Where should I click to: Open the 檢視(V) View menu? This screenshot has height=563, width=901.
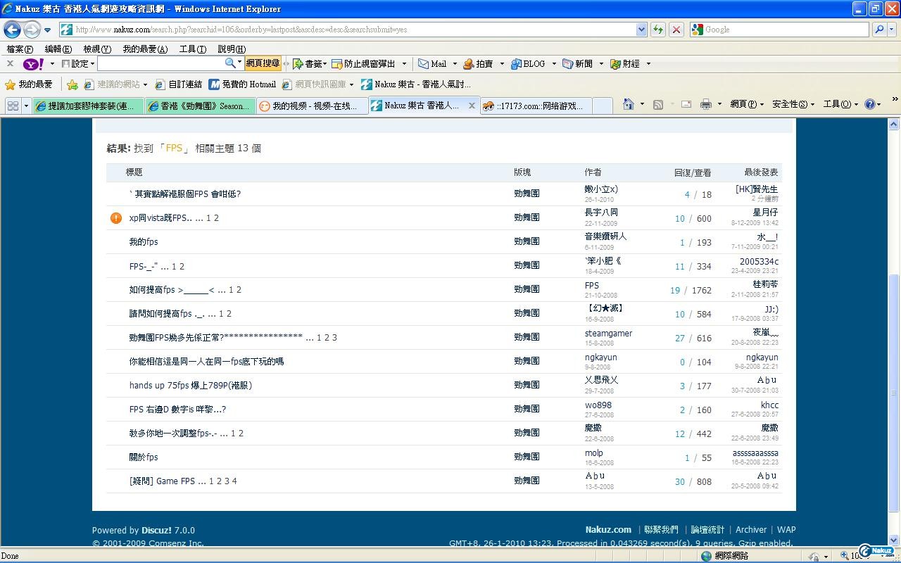point(97,49)
